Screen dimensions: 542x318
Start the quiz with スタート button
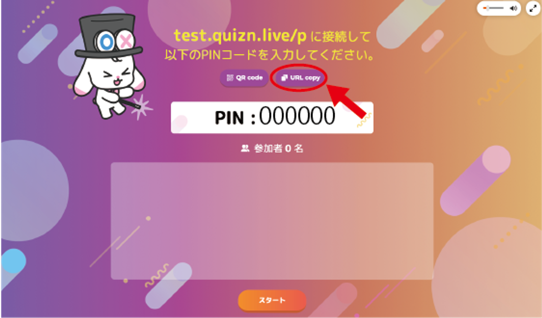272,300
